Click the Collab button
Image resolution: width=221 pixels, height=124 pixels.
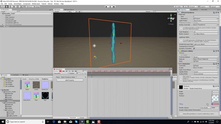[x=179, y=7]
